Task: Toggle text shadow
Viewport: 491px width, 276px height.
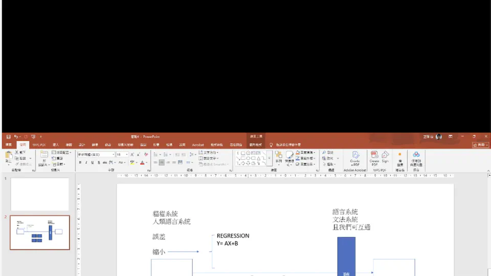Action: [x=99, y=163]
